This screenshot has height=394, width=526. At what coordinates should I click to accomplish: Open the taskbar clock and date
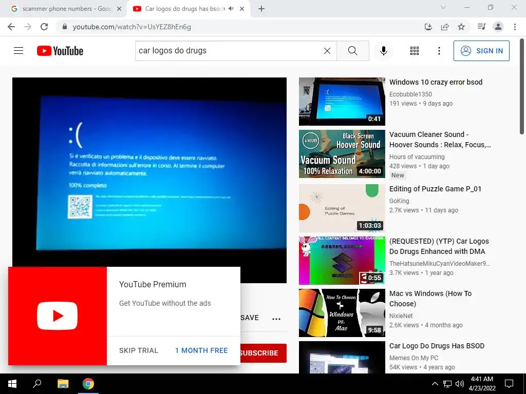click(482, 384)
